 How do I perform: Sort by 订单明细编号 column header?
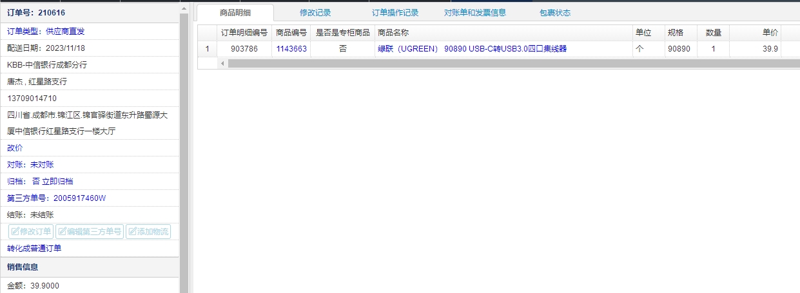[244, 33]
